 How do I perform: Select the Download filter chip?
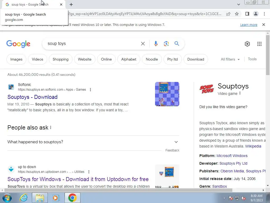(x=196, y=59)
